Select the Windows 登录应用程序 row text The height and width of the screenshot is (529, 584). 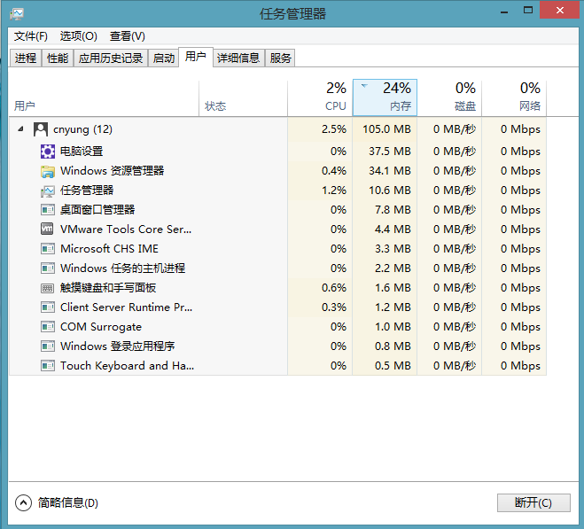pyautogui.click(x=118, y=346)
